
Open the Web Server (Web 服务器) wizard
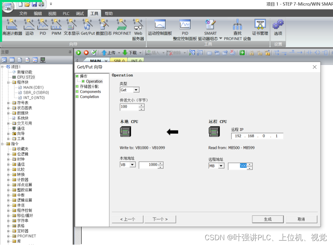pyautogui.click(x=138, y=30)
